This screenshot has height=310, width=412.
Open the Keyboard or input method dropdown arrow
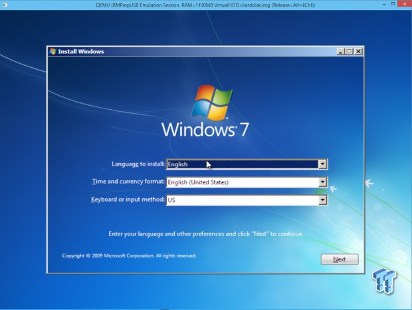tap(323, 200)
